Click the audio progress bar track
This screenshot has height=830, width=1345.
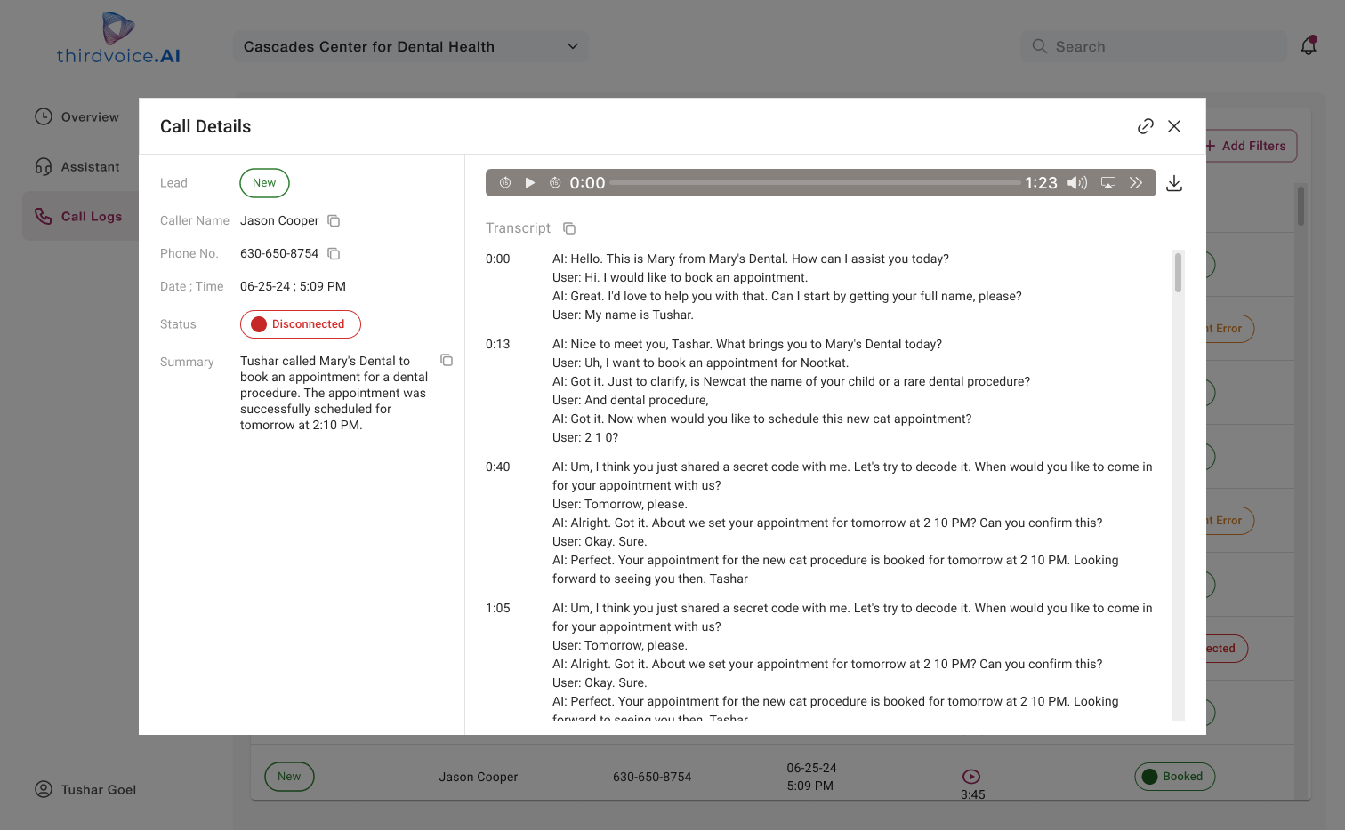pyautogui.click(x=815, y=183)
